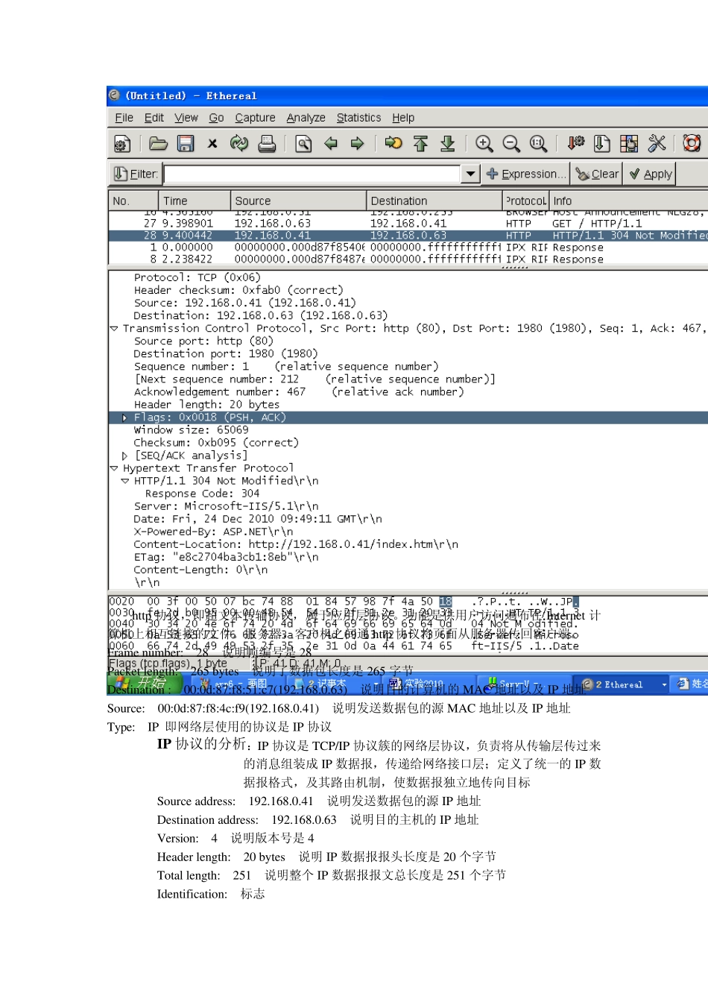Image resolution: width=708 pixels, height=1002 pixels.
Task: Open the capture options toolbar icon
Action: [122, 144]
